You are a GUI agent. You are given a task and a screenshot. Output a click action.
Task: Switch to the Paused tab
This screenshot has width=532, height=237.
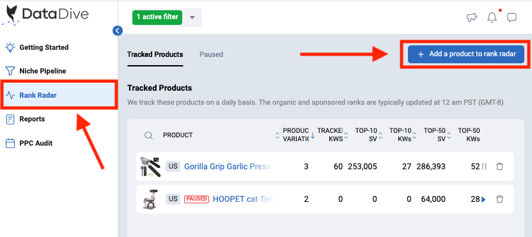tap(211, 54)
